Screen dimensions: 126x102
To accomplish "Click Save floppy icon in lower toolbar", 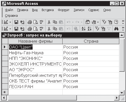I will pyautogui.click(x=16, y=29).
